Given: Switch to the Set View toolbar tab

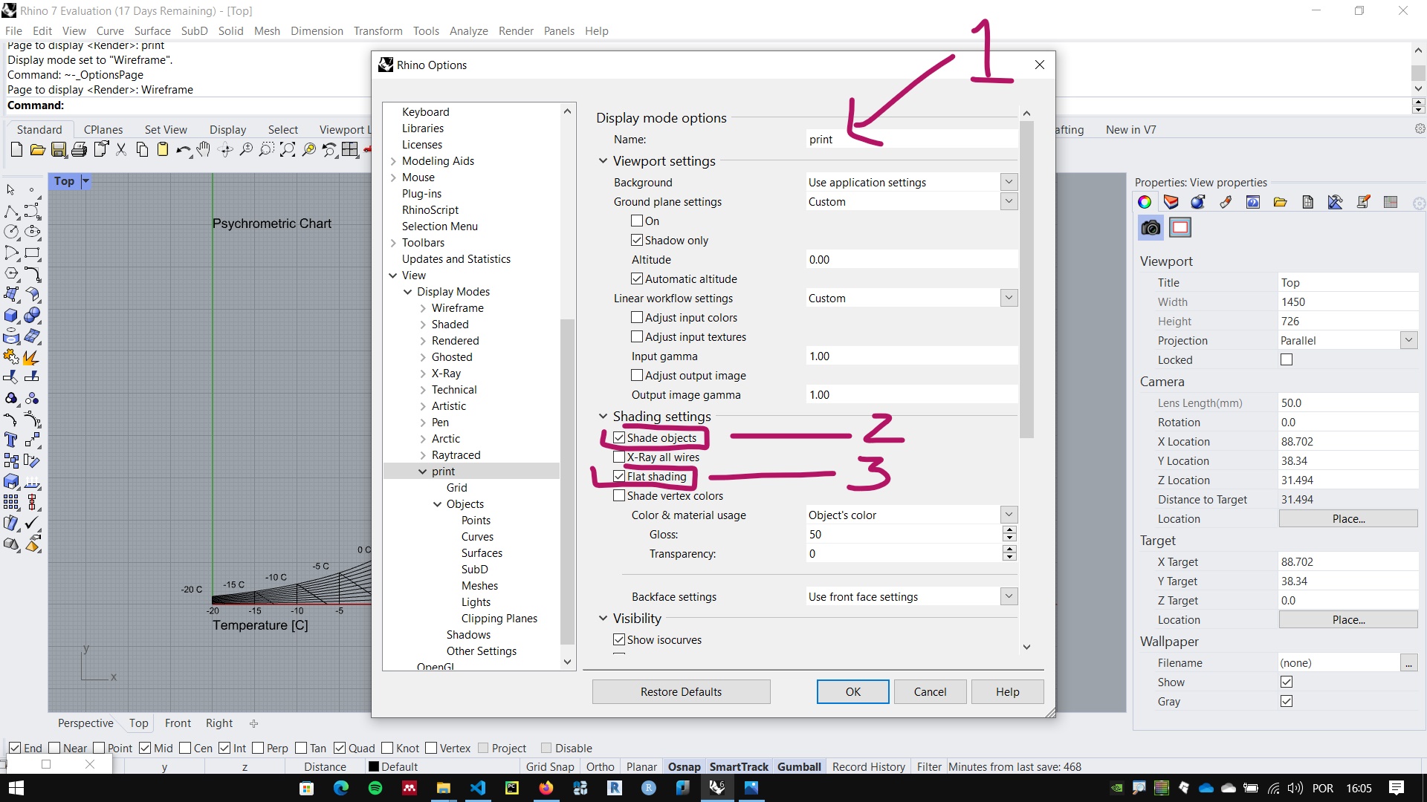Looking at the screenshot, I should click(166, 129).
